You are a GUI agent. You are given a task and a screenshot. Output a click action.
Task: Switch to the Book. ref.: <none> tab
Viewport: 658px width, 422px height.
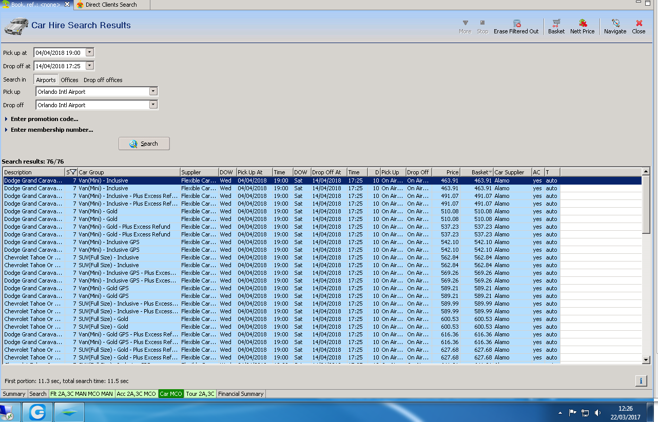click(x=35, y=5)
